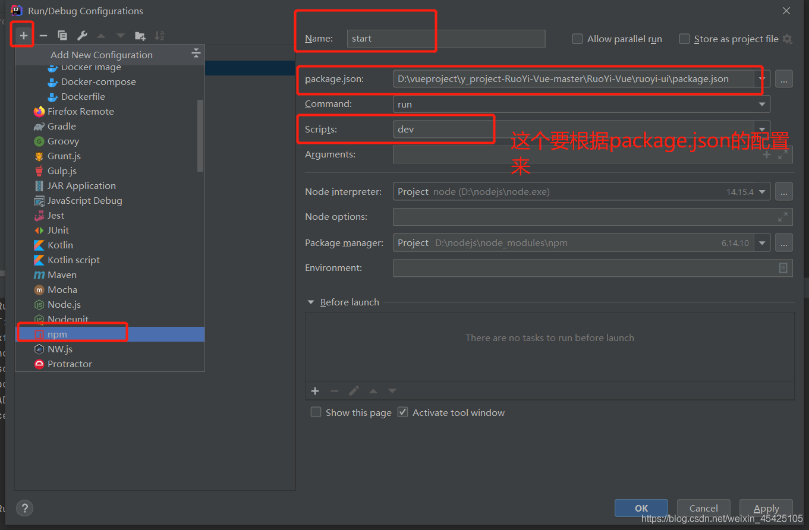Screen dimensions: 809x530
Task: Open the Scripts dropdown arrow
Action: click(762, 128)
